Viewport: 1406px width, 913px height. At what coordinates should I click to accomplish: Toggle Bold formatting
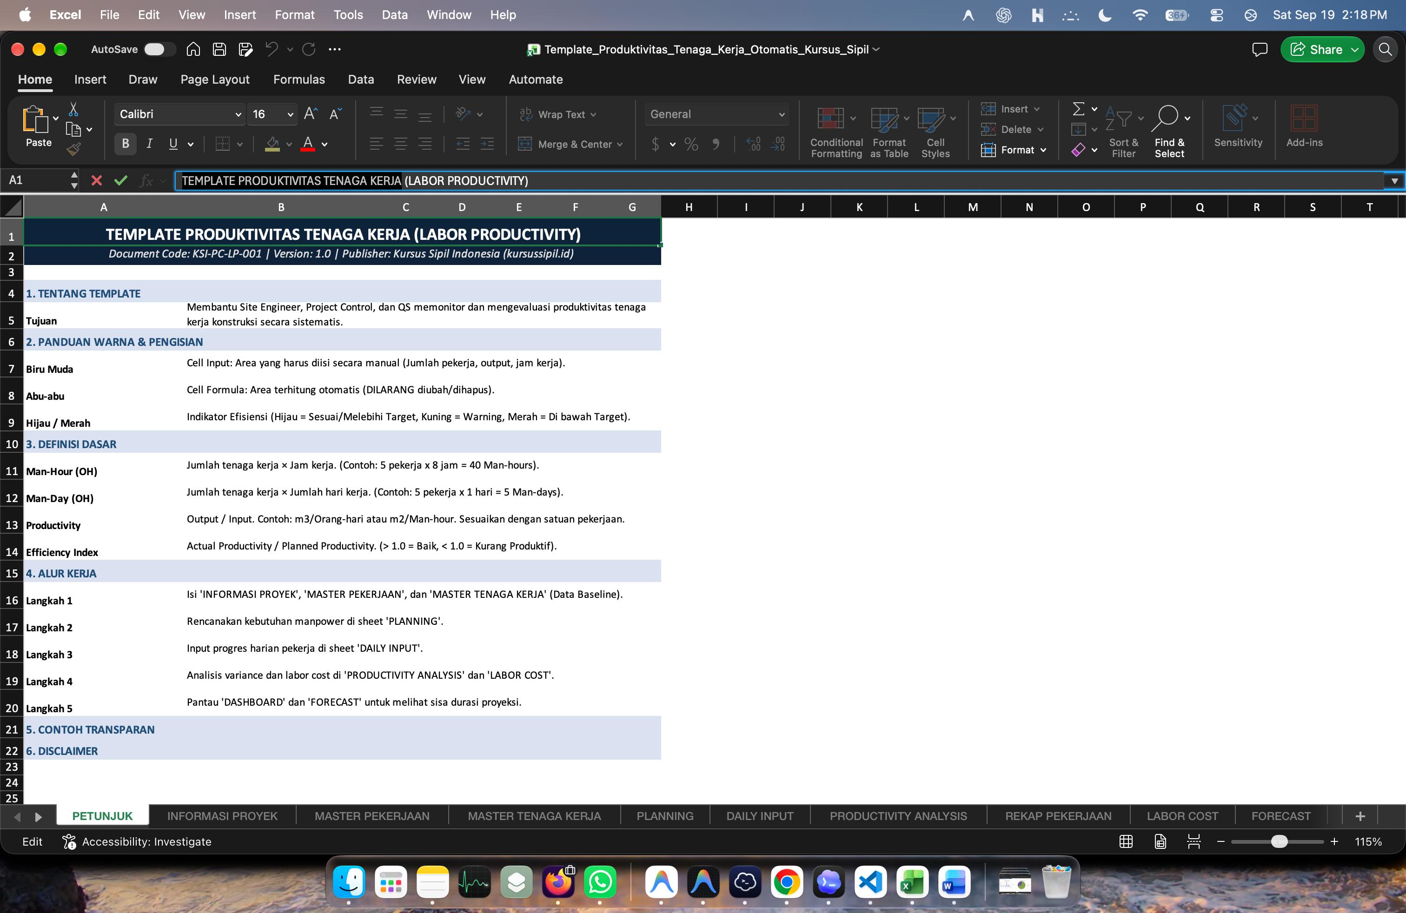[x=125, y=144]
